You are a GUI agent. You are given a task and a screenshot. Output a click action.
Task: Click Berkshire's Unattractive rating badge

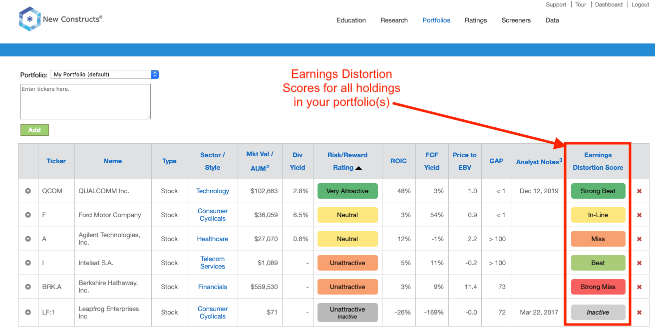(x=347, y=287)
